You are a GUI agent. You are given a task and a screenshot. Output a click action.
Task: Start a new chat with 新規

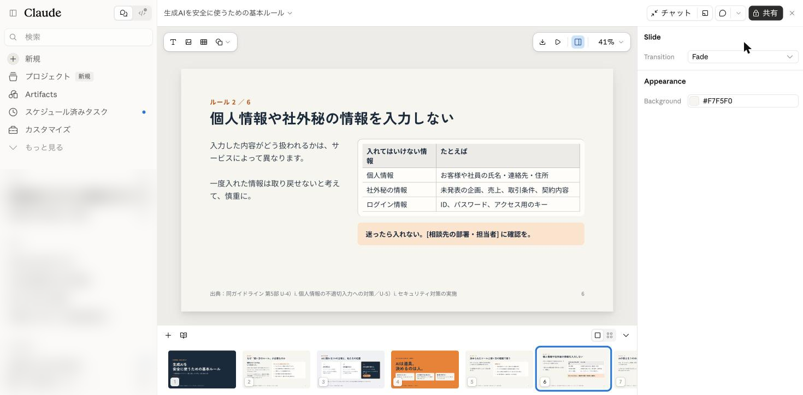point(79,59)
